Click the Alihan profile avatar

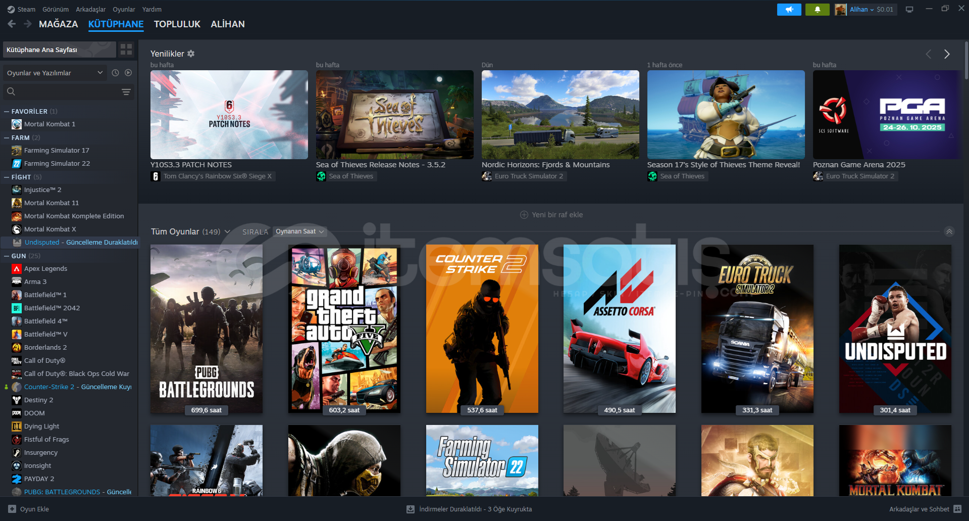tap(841, 10)
